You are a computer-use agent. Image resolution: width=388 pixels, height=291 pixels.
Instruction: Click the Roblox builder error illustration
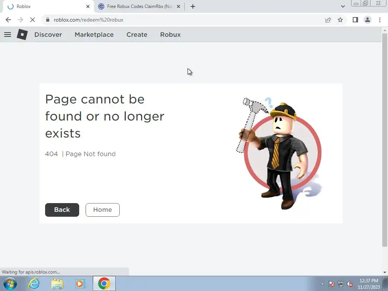(279, 153)
